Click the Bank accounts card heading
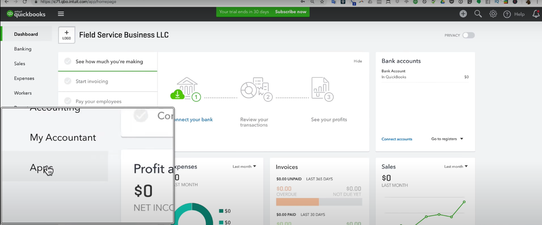 (401, 61)
